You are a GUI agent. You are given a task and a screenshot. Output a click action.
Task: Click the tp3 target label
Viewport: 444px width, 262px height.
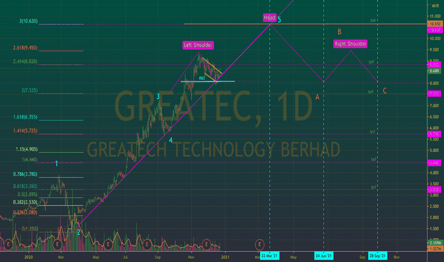[372, 131]
